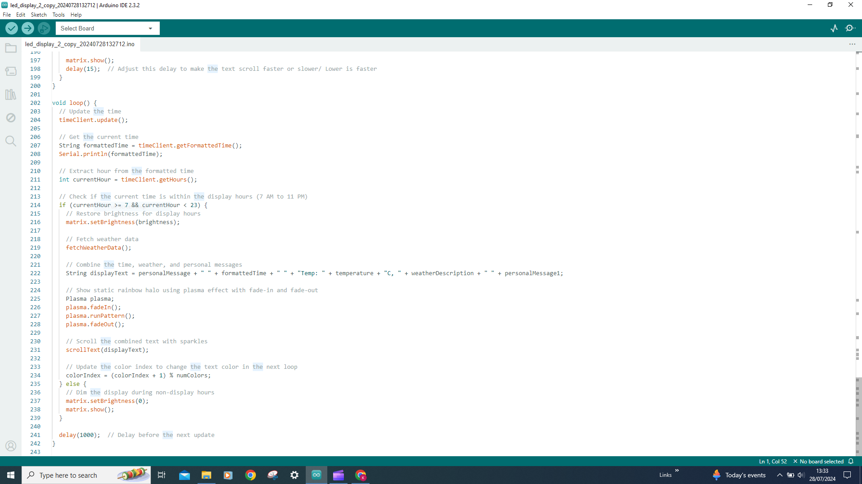The image size is (862, 484).
Task: Open the Tools menu
Action: 58,15
